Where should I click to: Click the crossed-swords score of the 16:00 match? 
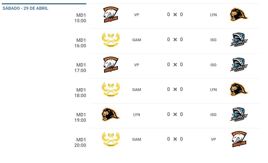tap(175, 39)
